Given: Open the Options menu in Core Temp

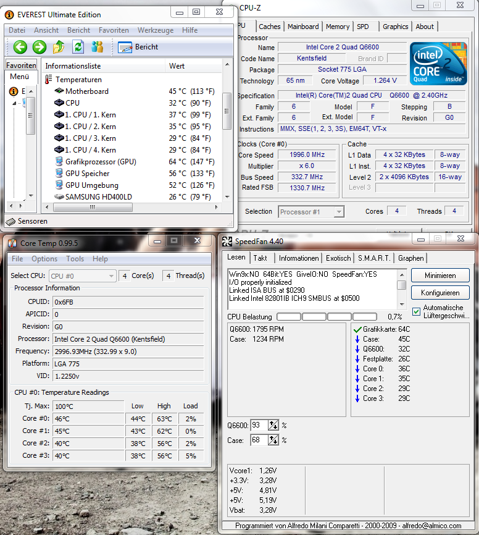Looking at the screenshot, I should pos(44,259).
